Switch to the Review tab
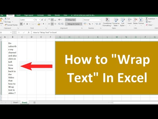158x119 pixels. click(57, 15)
